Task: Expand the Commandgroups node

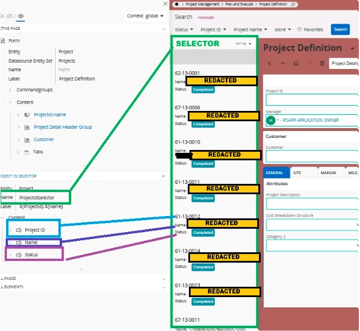Action: [x=10, y=90]
